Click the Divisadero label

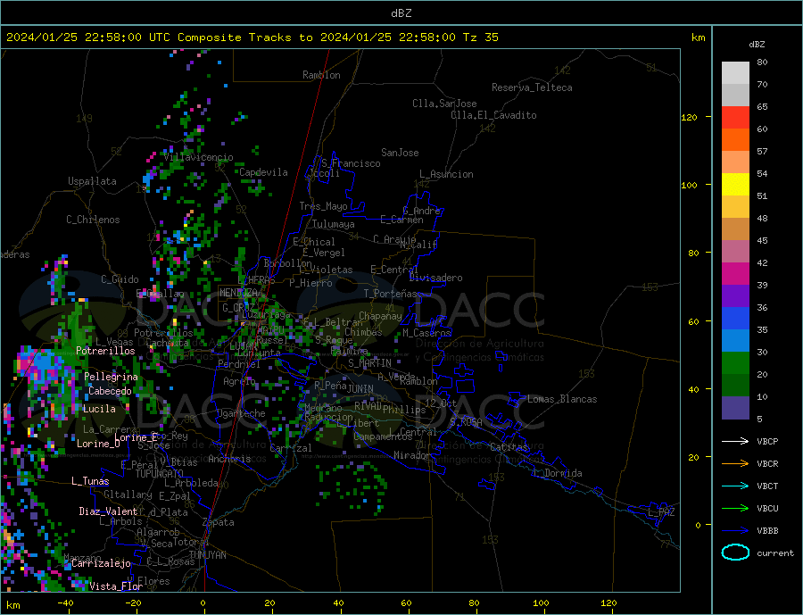coord(435,278)
